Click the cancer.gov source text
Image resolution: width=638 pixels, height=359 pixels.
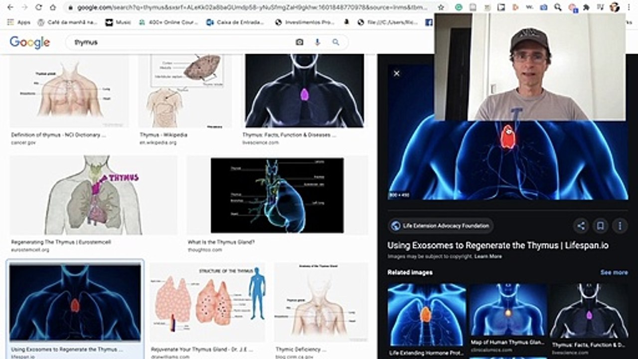tap(23, 143)
